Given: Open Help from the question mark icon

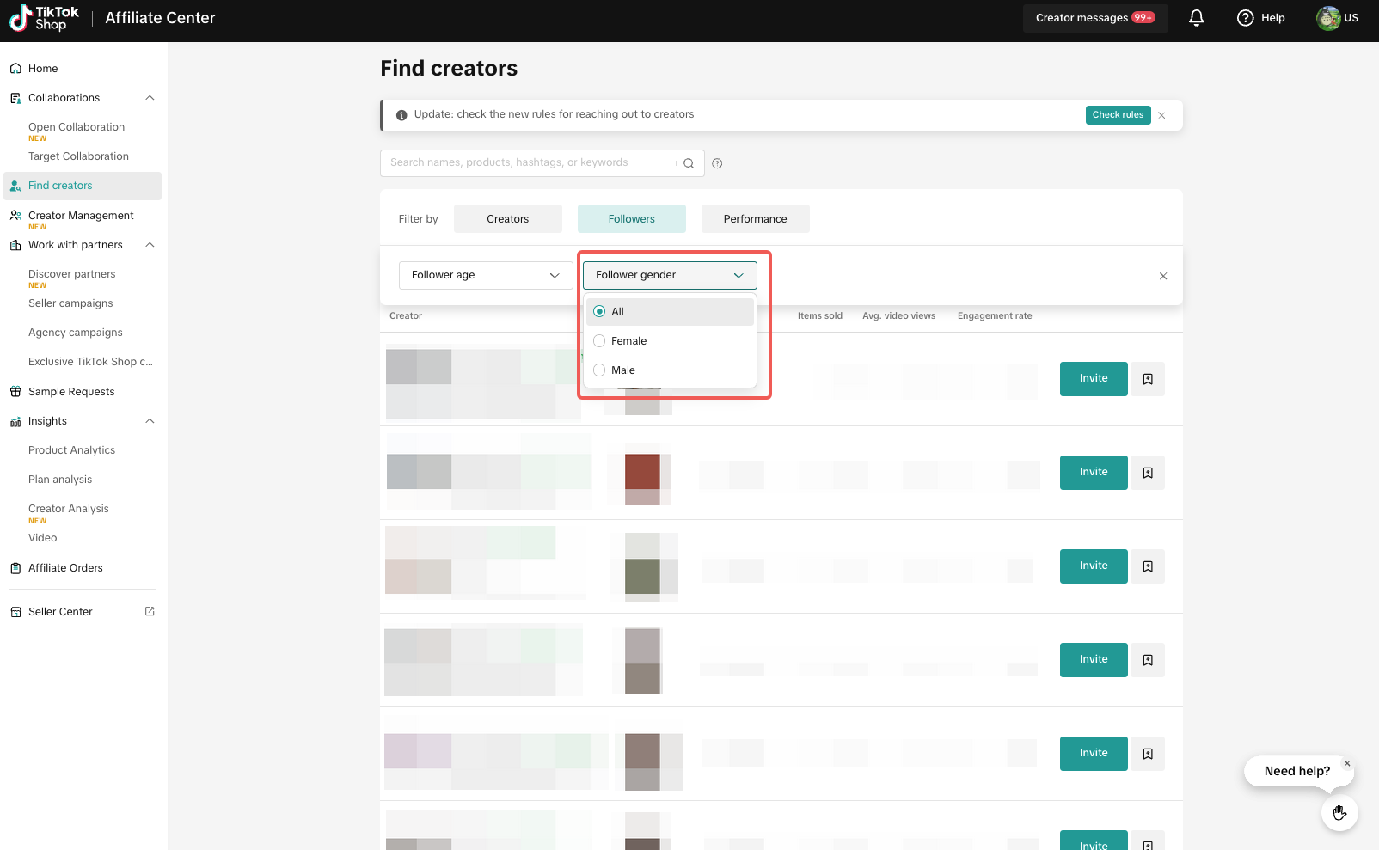Looking at the screenshot, I should click(1245, 18).
